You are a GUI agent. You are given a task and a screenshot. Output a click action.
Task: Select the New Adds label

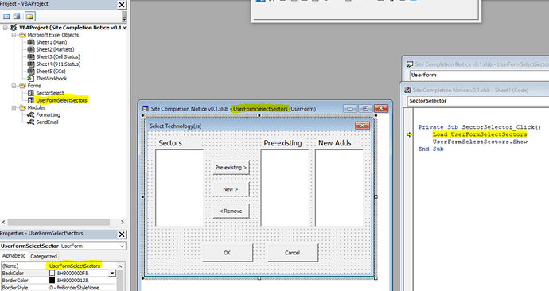tap(335, 143)
